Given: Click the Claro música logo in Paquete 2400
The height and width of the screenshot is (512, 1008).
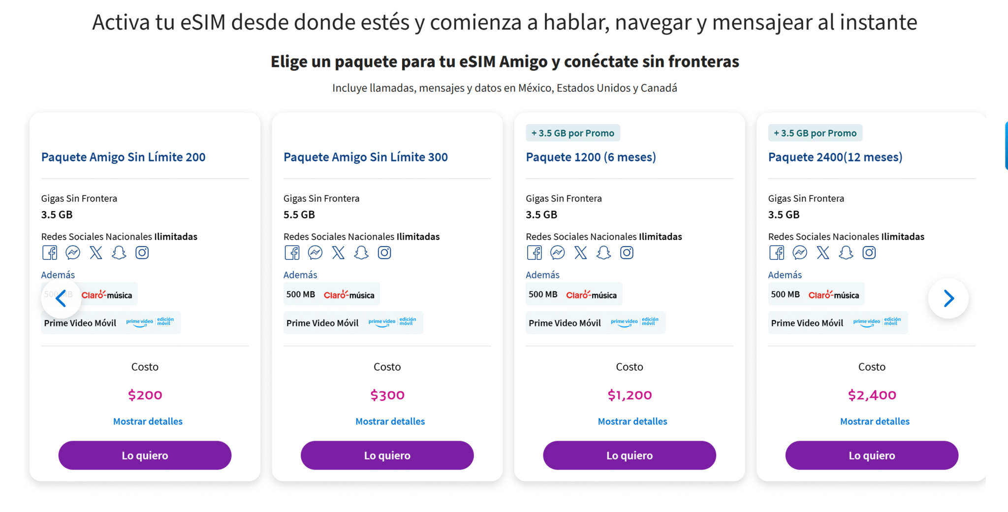Looking at the screenshot, I should pyautogui.click(x=835, y=294).
